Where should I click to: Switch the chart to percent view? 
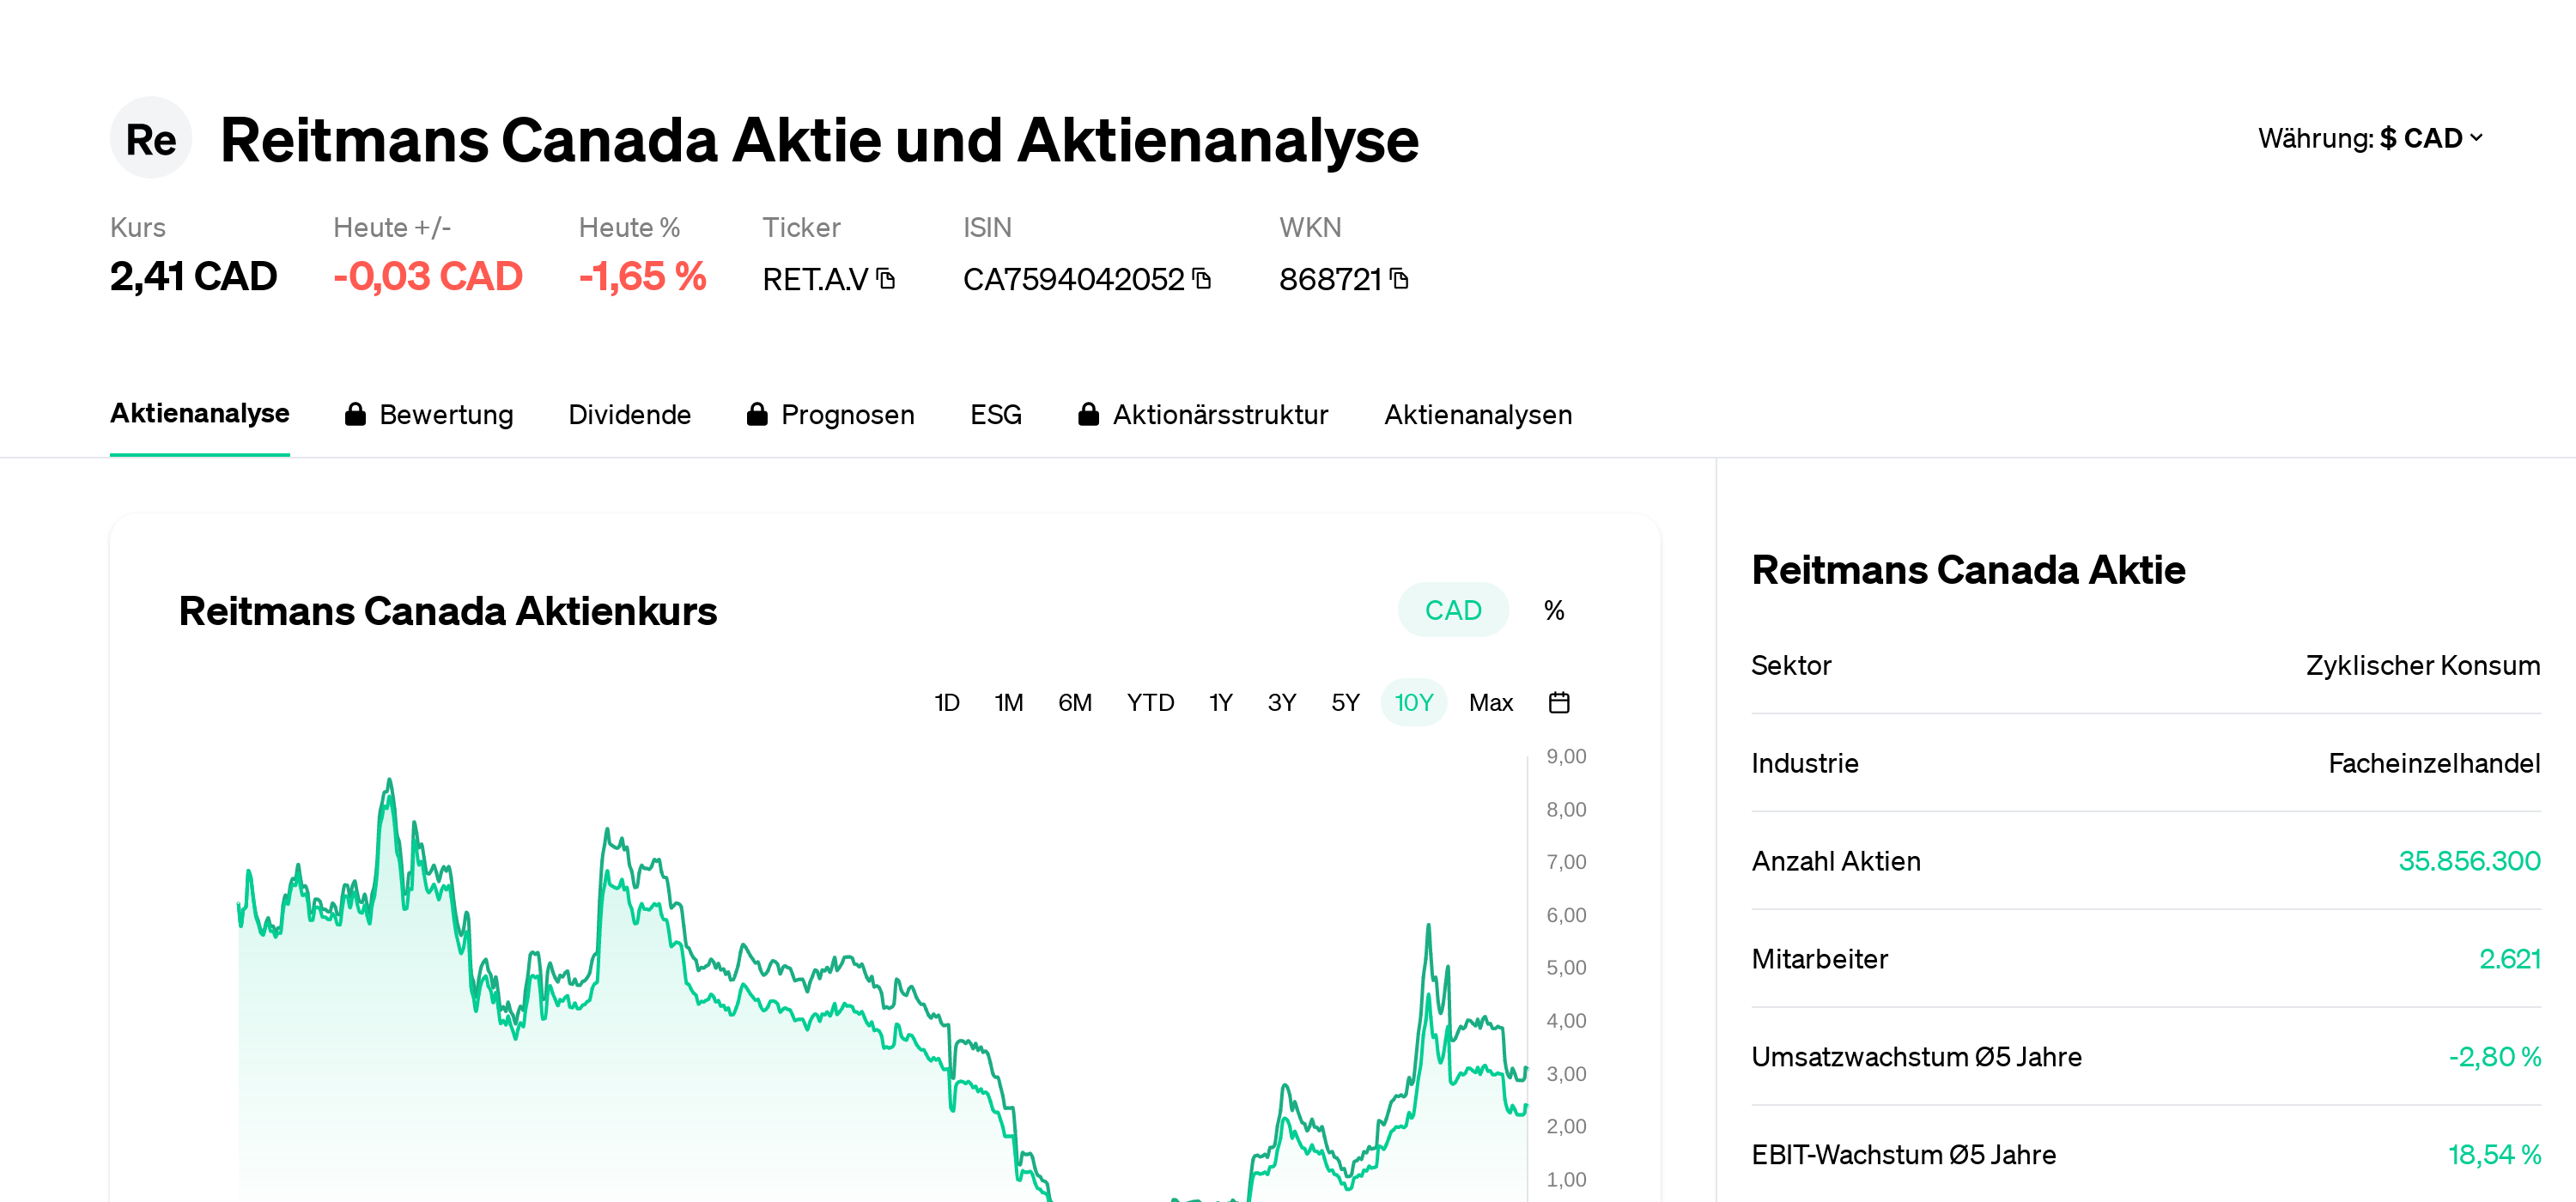click(x=1554, y=610)
